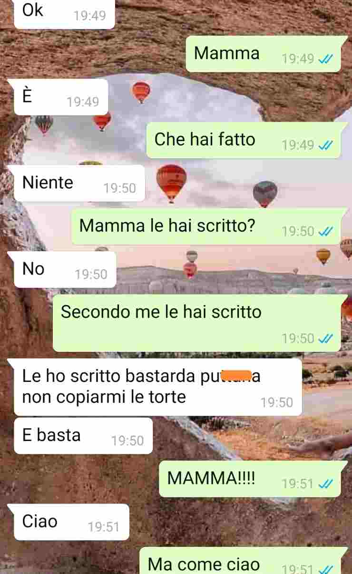Viewport: 352px width, 574px height.
Task: Click the blue ticks next to "MAMMA!!!!"
Action: 326,484
